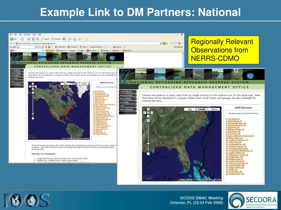The image size is (281, 210).
Task: Open the Edit menu
Action: tap(15, 35)
